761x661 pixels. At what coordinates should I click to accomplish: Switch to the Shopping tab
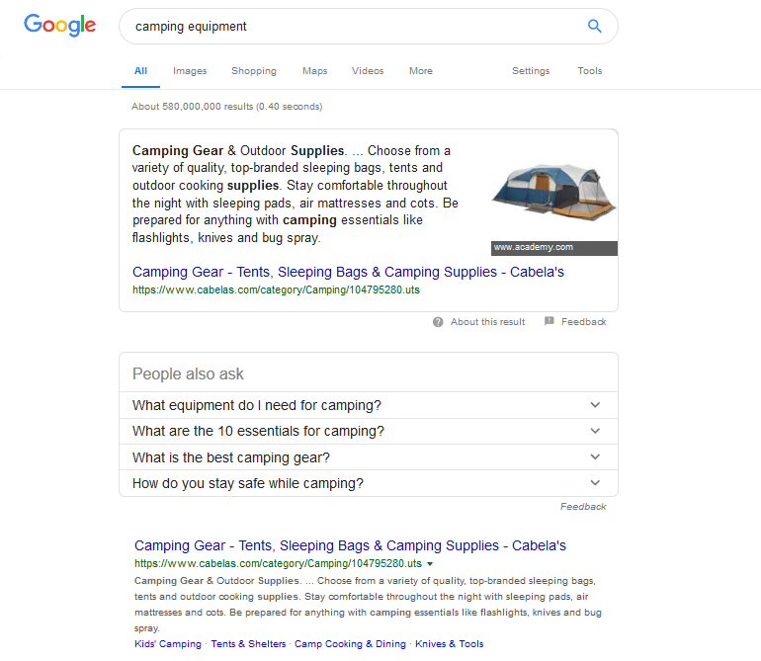(x=254, y=71)
